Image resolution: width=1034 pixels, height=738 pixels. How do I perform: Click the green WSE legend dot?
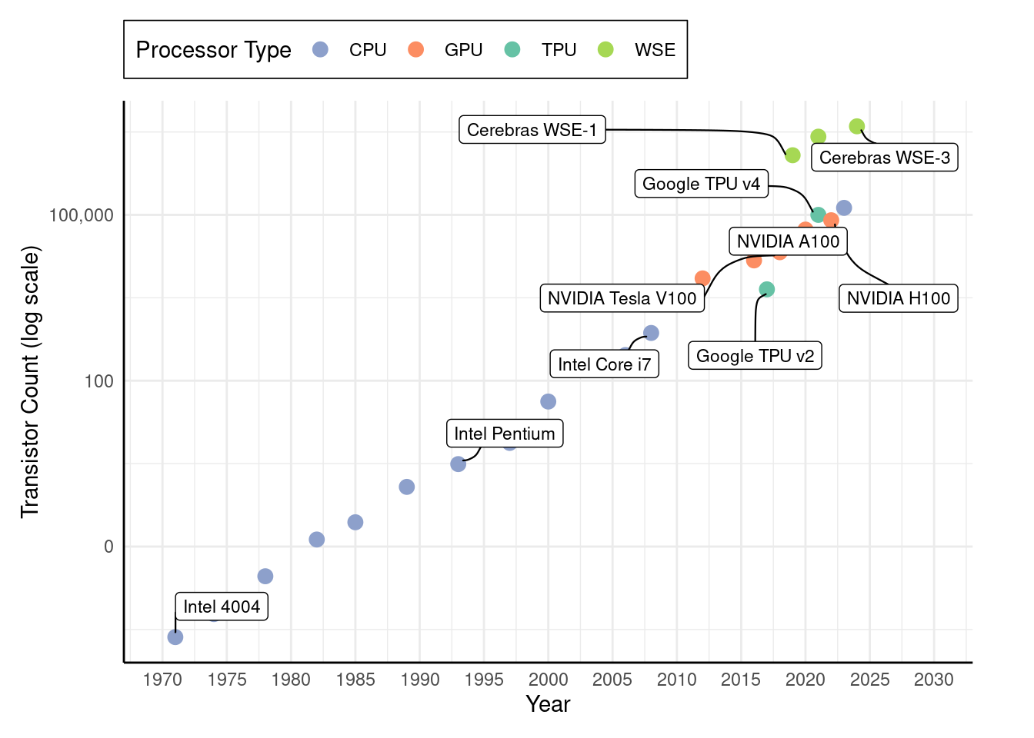click(x=605, y=50)
